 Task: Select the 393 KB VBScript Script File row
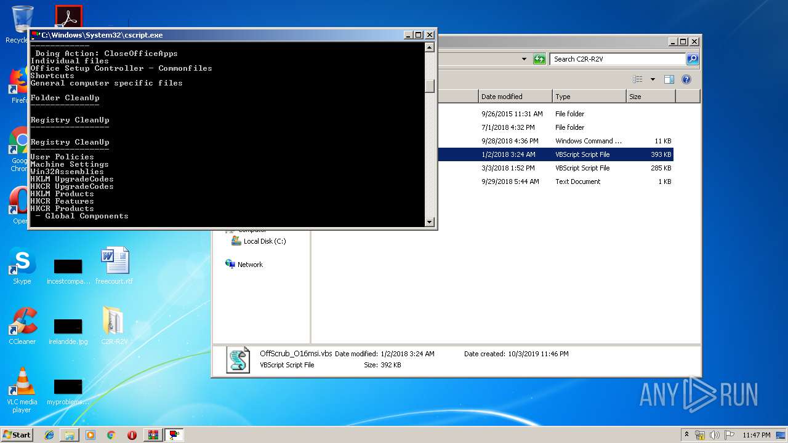(556, 154)
